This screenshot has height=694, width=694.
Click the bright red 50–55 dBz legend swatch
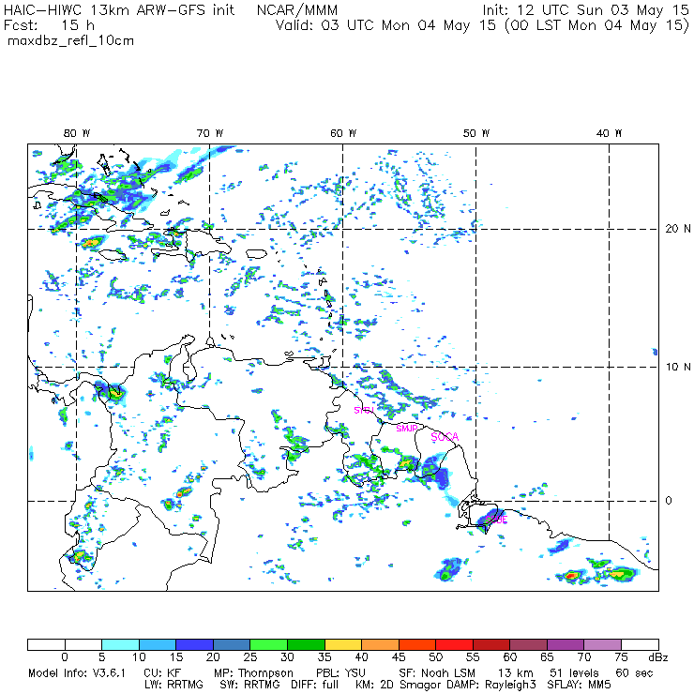tap(455, 644)
